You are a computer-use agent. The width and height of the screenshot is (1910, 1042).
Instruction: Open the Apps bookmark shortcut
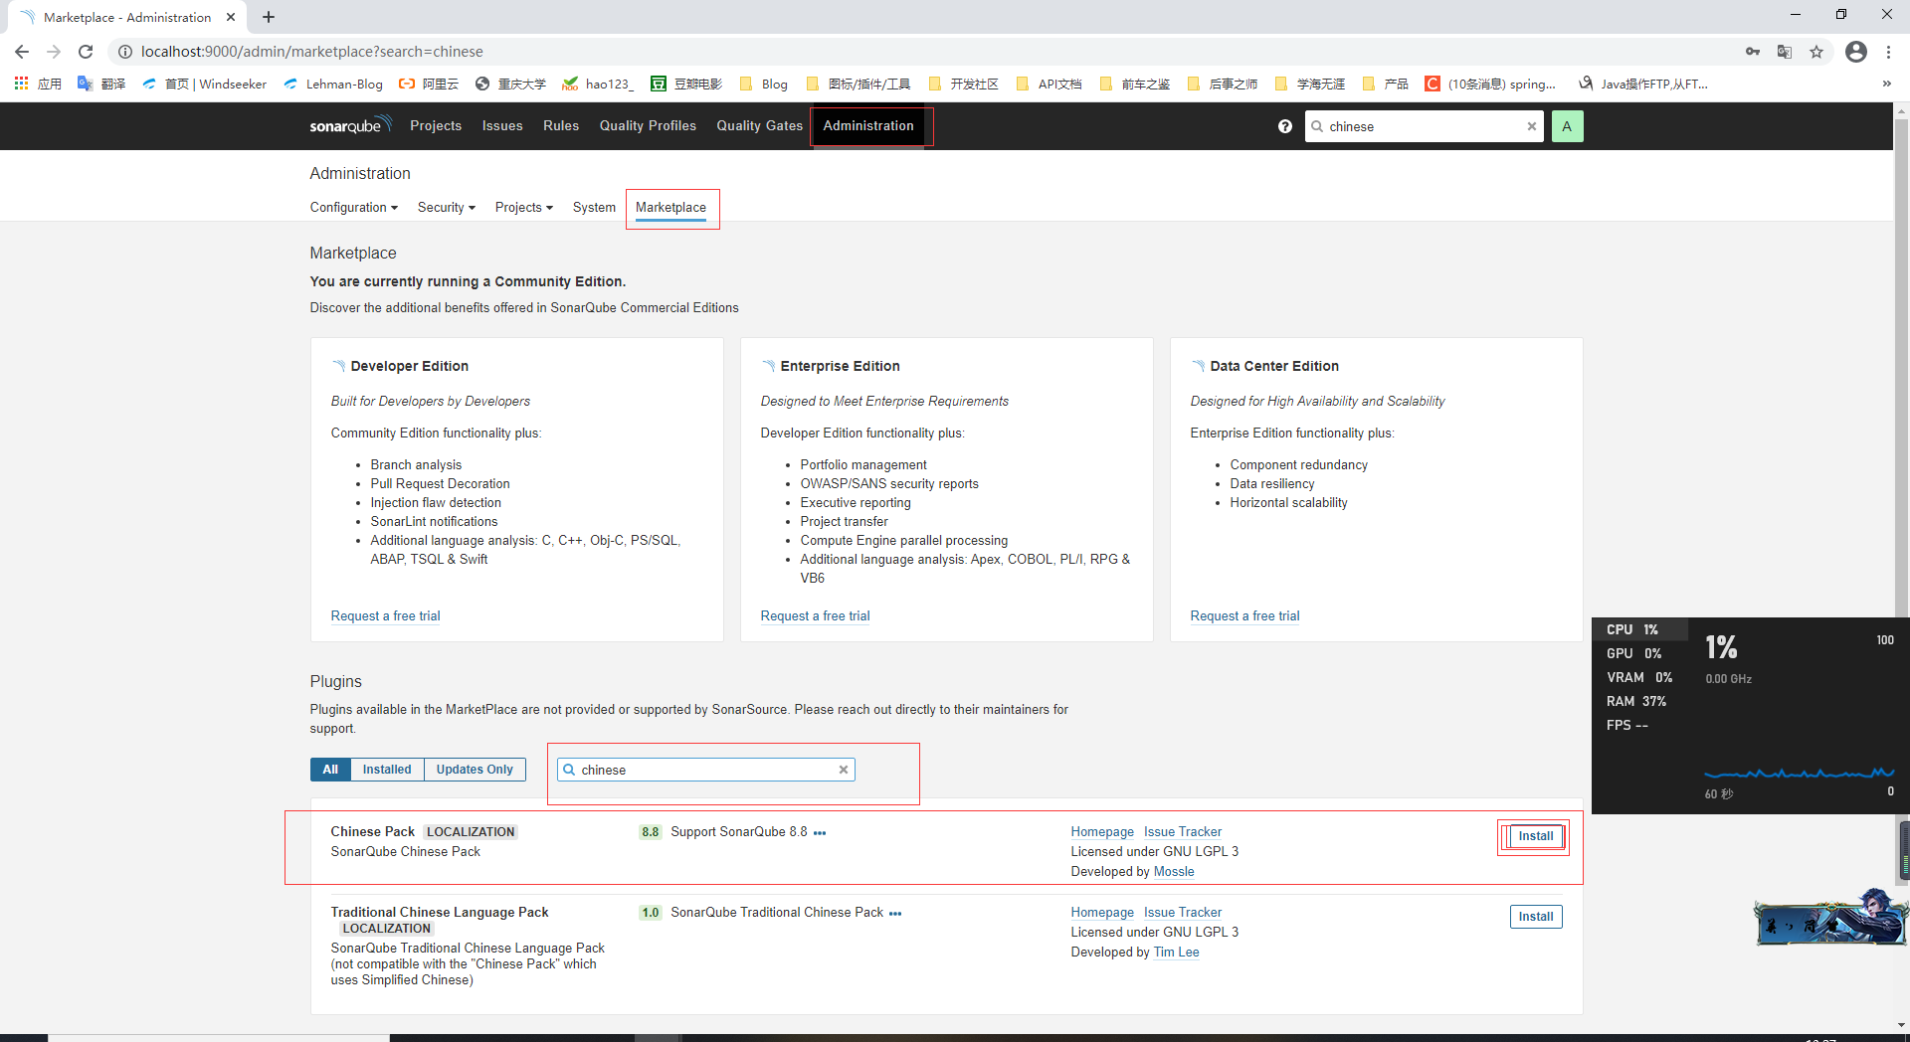point(38,85)
